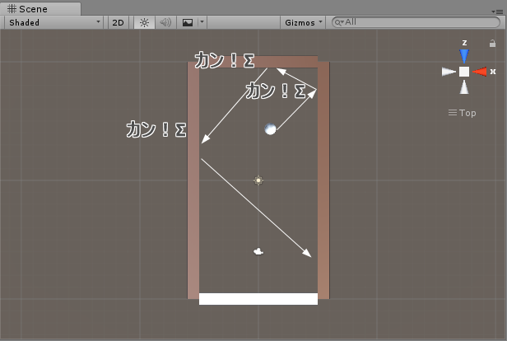Image resolution: width=507 pixels, height=341 pixels.
Task: Select the right brown wall object
Action: pos(323,180)
